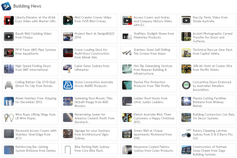Open the Axolotl Photographic Carved Transfer link
This screenshot has width=237, height=158.
[213, 37]
